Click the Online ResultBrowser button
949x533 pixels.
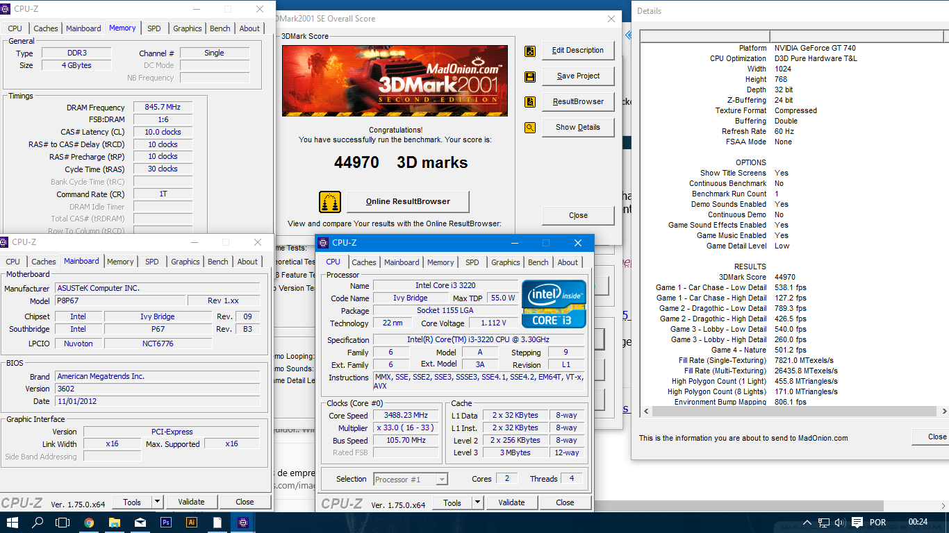pyautogui.click(x=408, y=202)
